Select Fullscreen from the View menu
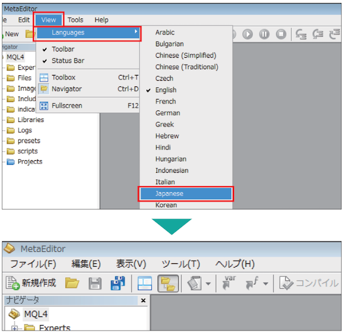344x333 pixels. tap(88, 106)
